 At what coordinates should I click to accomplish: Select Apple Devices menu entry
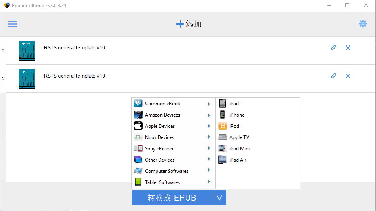tap(174, 126)
